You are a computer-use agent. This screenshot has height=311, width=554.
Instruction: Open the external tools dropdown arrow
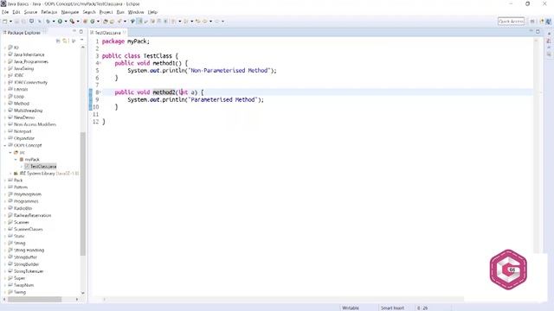[78, 22]
